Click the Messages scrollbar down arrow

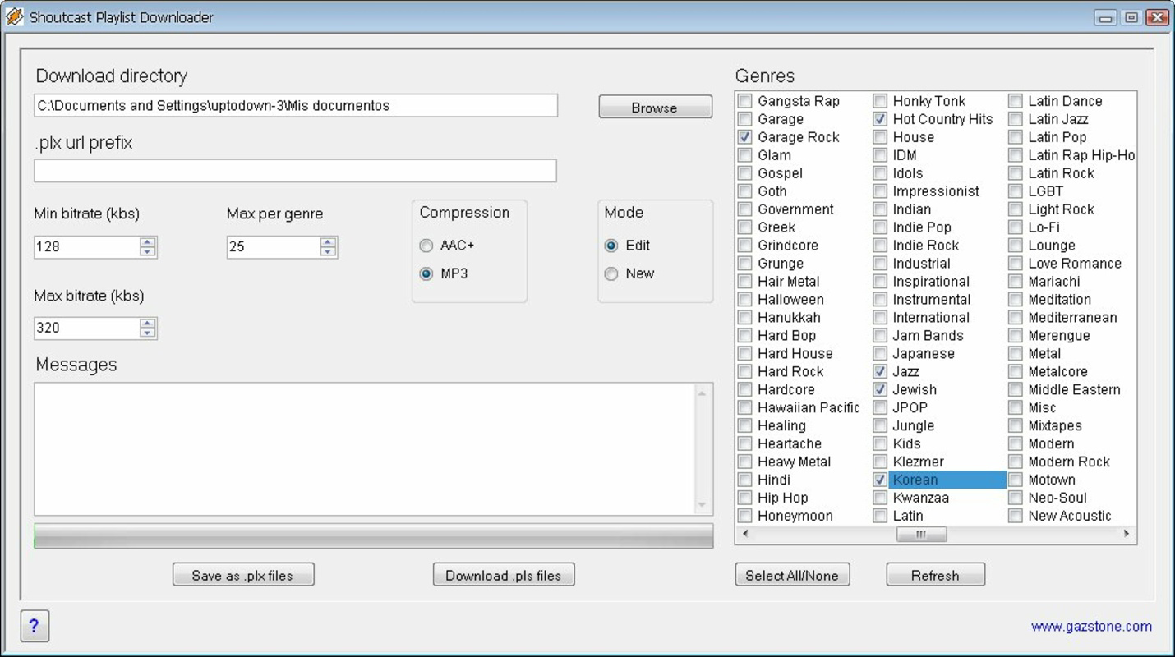point(703,504)
